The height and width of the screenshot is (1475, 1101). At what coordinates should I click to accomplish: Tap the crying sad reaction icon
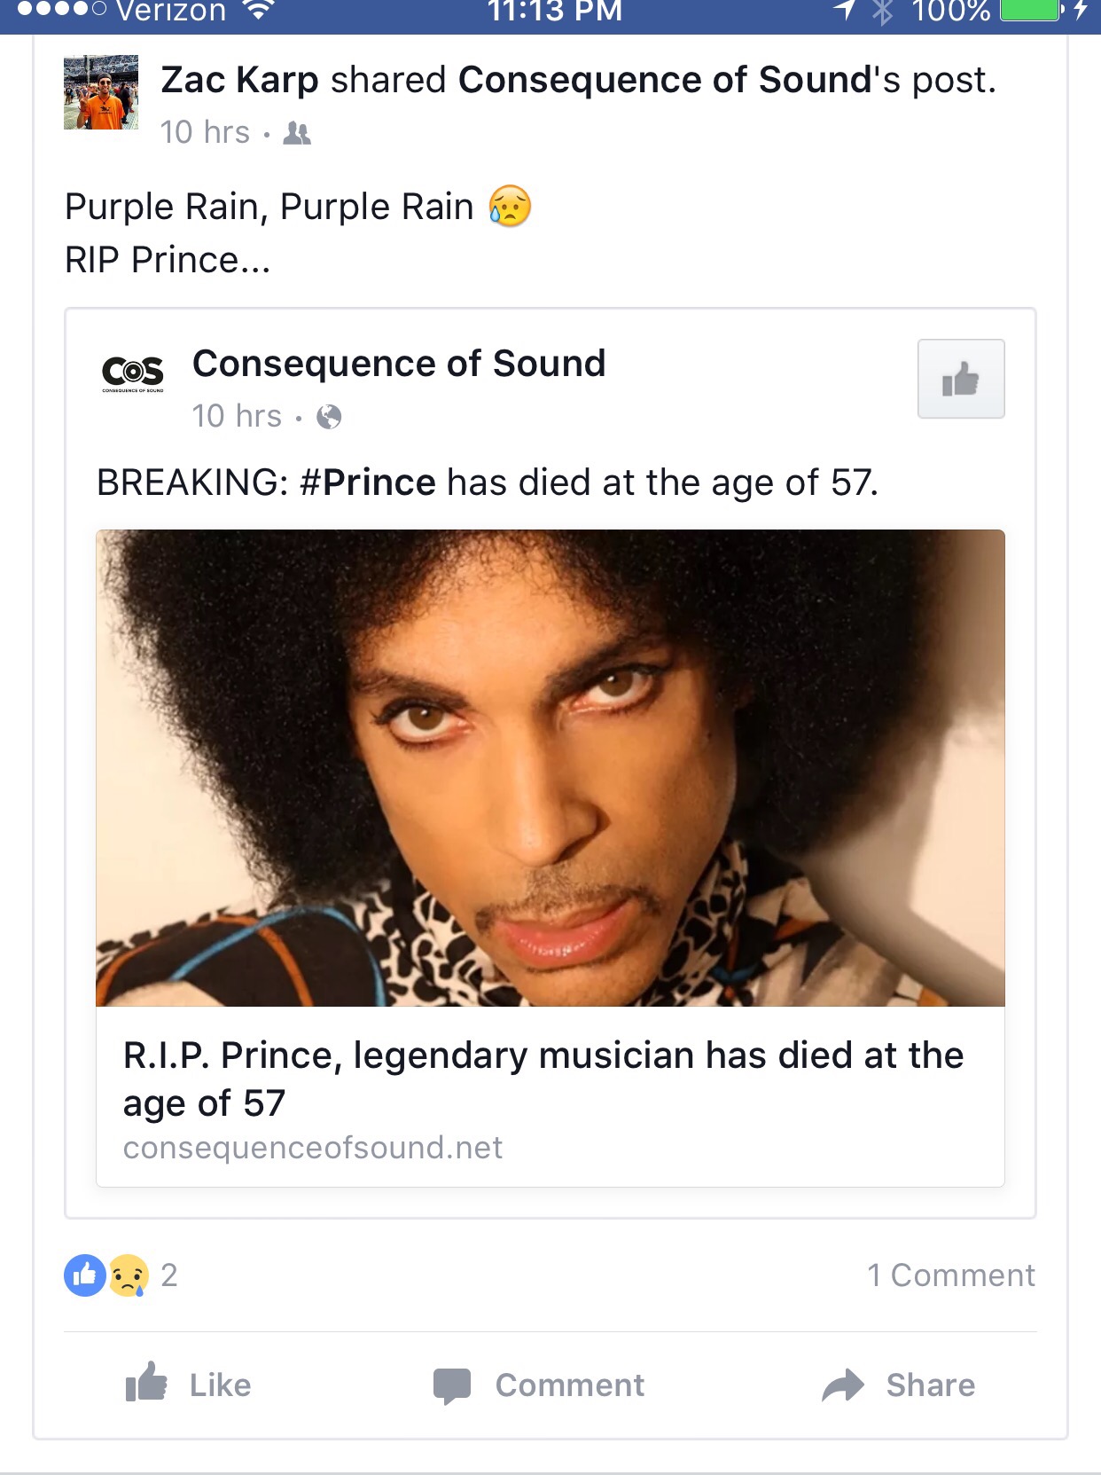click(129, 1275)
